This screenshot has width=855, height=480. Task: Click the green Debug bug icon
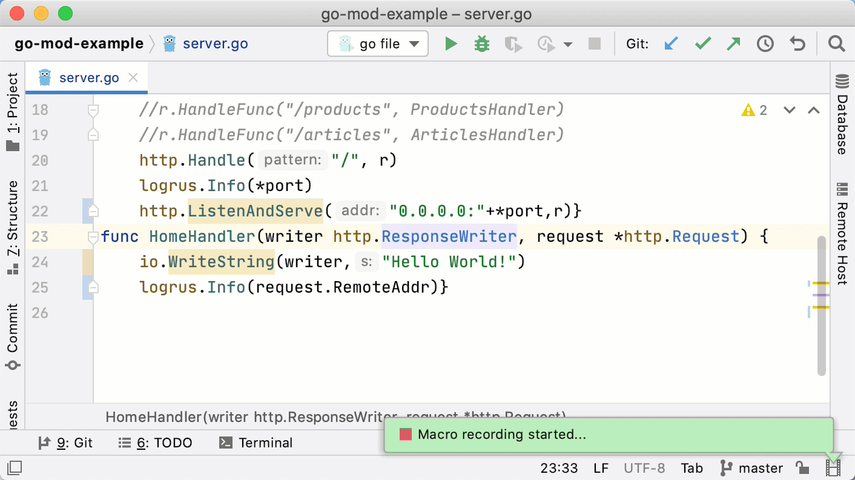482,44
